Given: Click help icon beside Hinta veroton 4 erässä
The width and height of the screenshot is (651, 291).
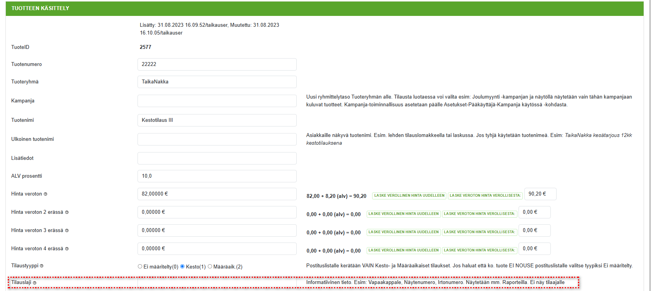Looking at the screenshot, I should point(67,249).
